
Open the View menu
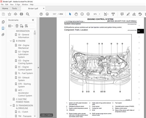tap(12, 5)
